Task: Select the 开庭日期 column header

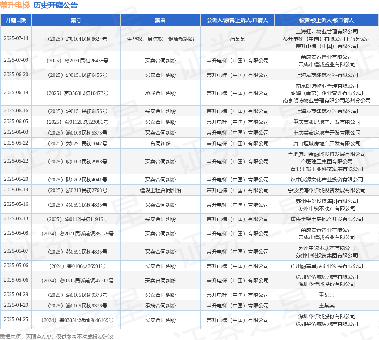Action: [x=16, y=20]
